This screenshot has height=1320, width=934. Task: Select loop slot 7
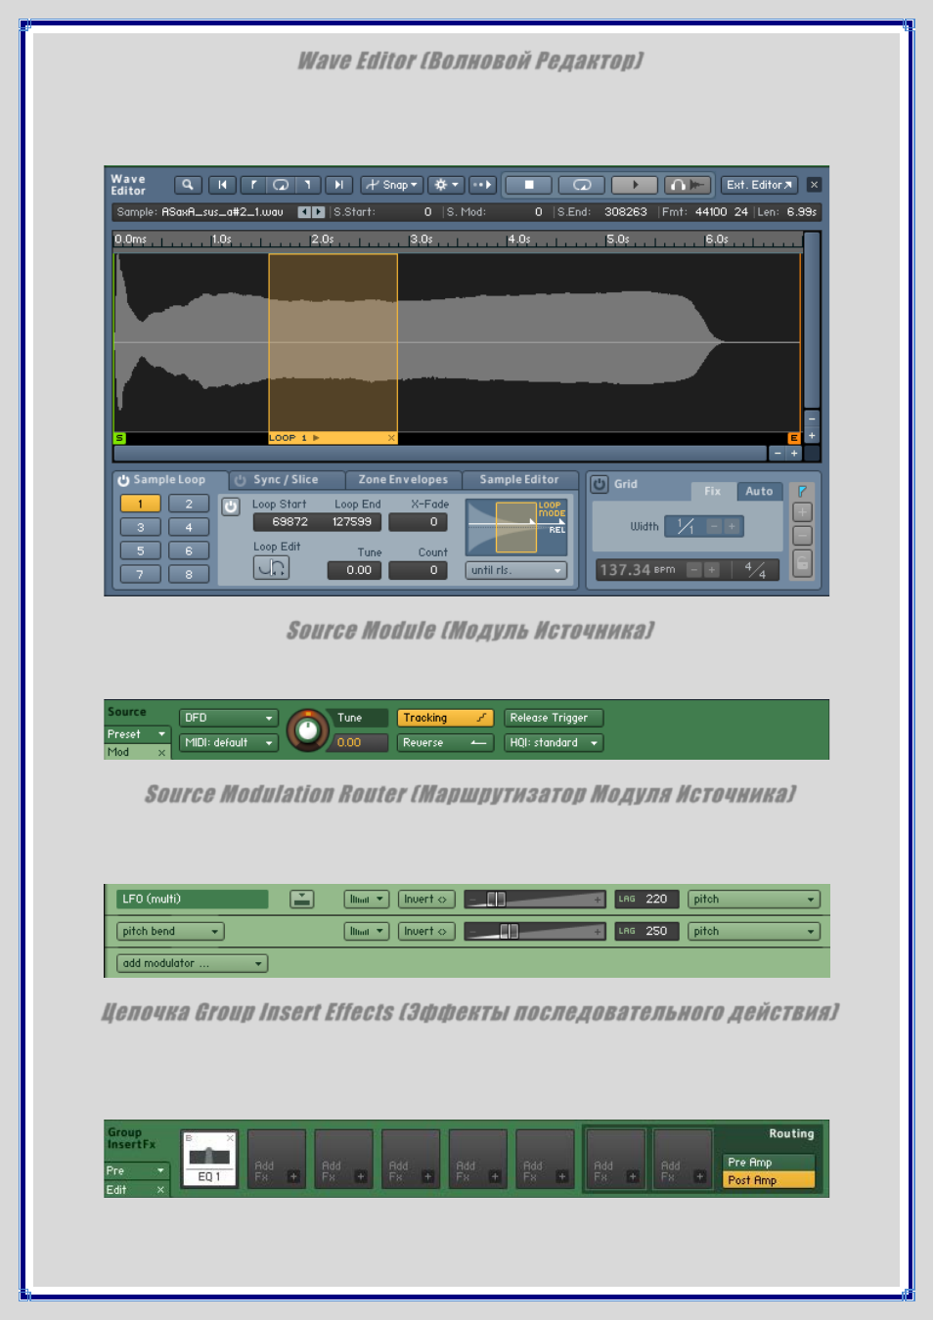point(140,574)
